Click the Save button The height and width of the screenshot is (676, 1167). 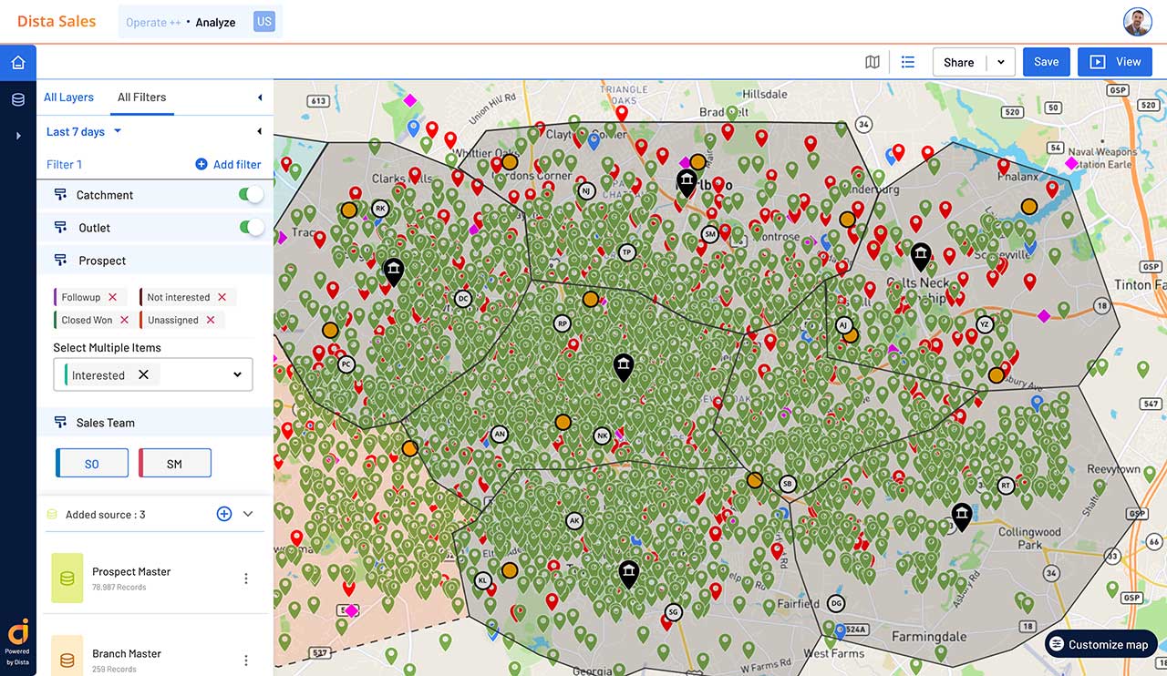pyautogui.click(x=1046, y=62)
